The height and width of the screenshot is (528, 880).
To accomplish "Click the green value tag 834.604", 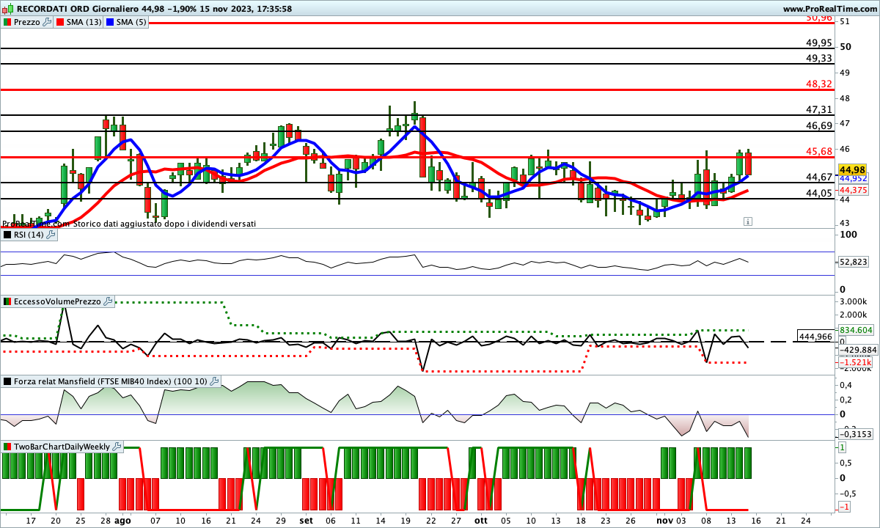I will (855, 330).
